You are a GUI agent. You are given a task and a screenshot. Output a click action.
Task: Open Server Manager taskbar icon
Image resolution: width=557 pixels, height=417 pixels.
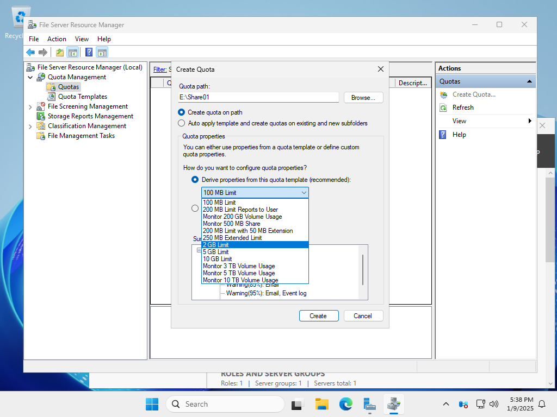(x=369, y=404)
